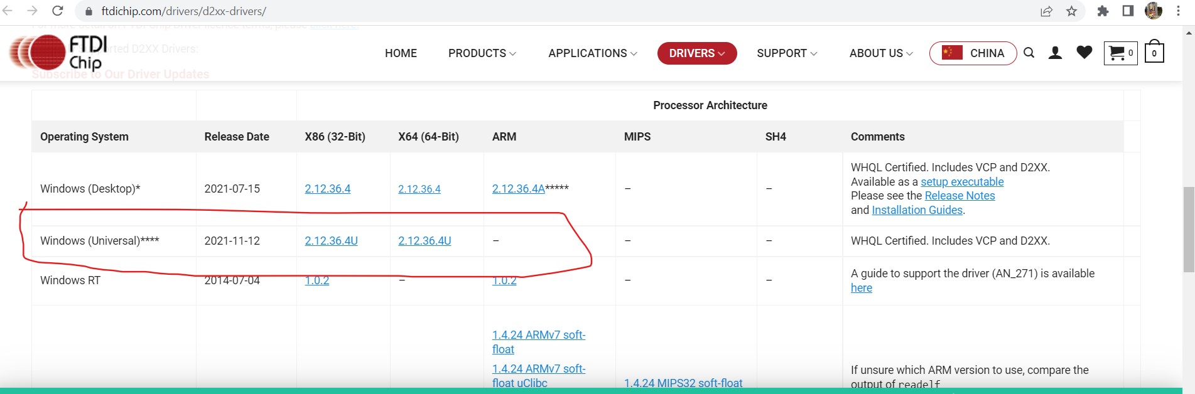Screen dimensions: 1195x394
Task: Download Windows Desktop X64 2.12.36.4 driver
Action: 419,189
